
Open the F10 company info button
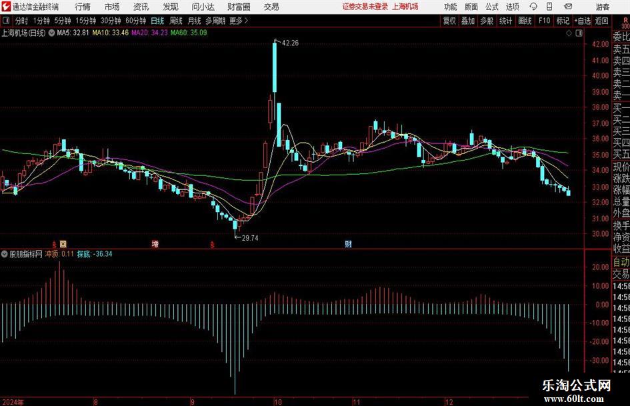544,21
